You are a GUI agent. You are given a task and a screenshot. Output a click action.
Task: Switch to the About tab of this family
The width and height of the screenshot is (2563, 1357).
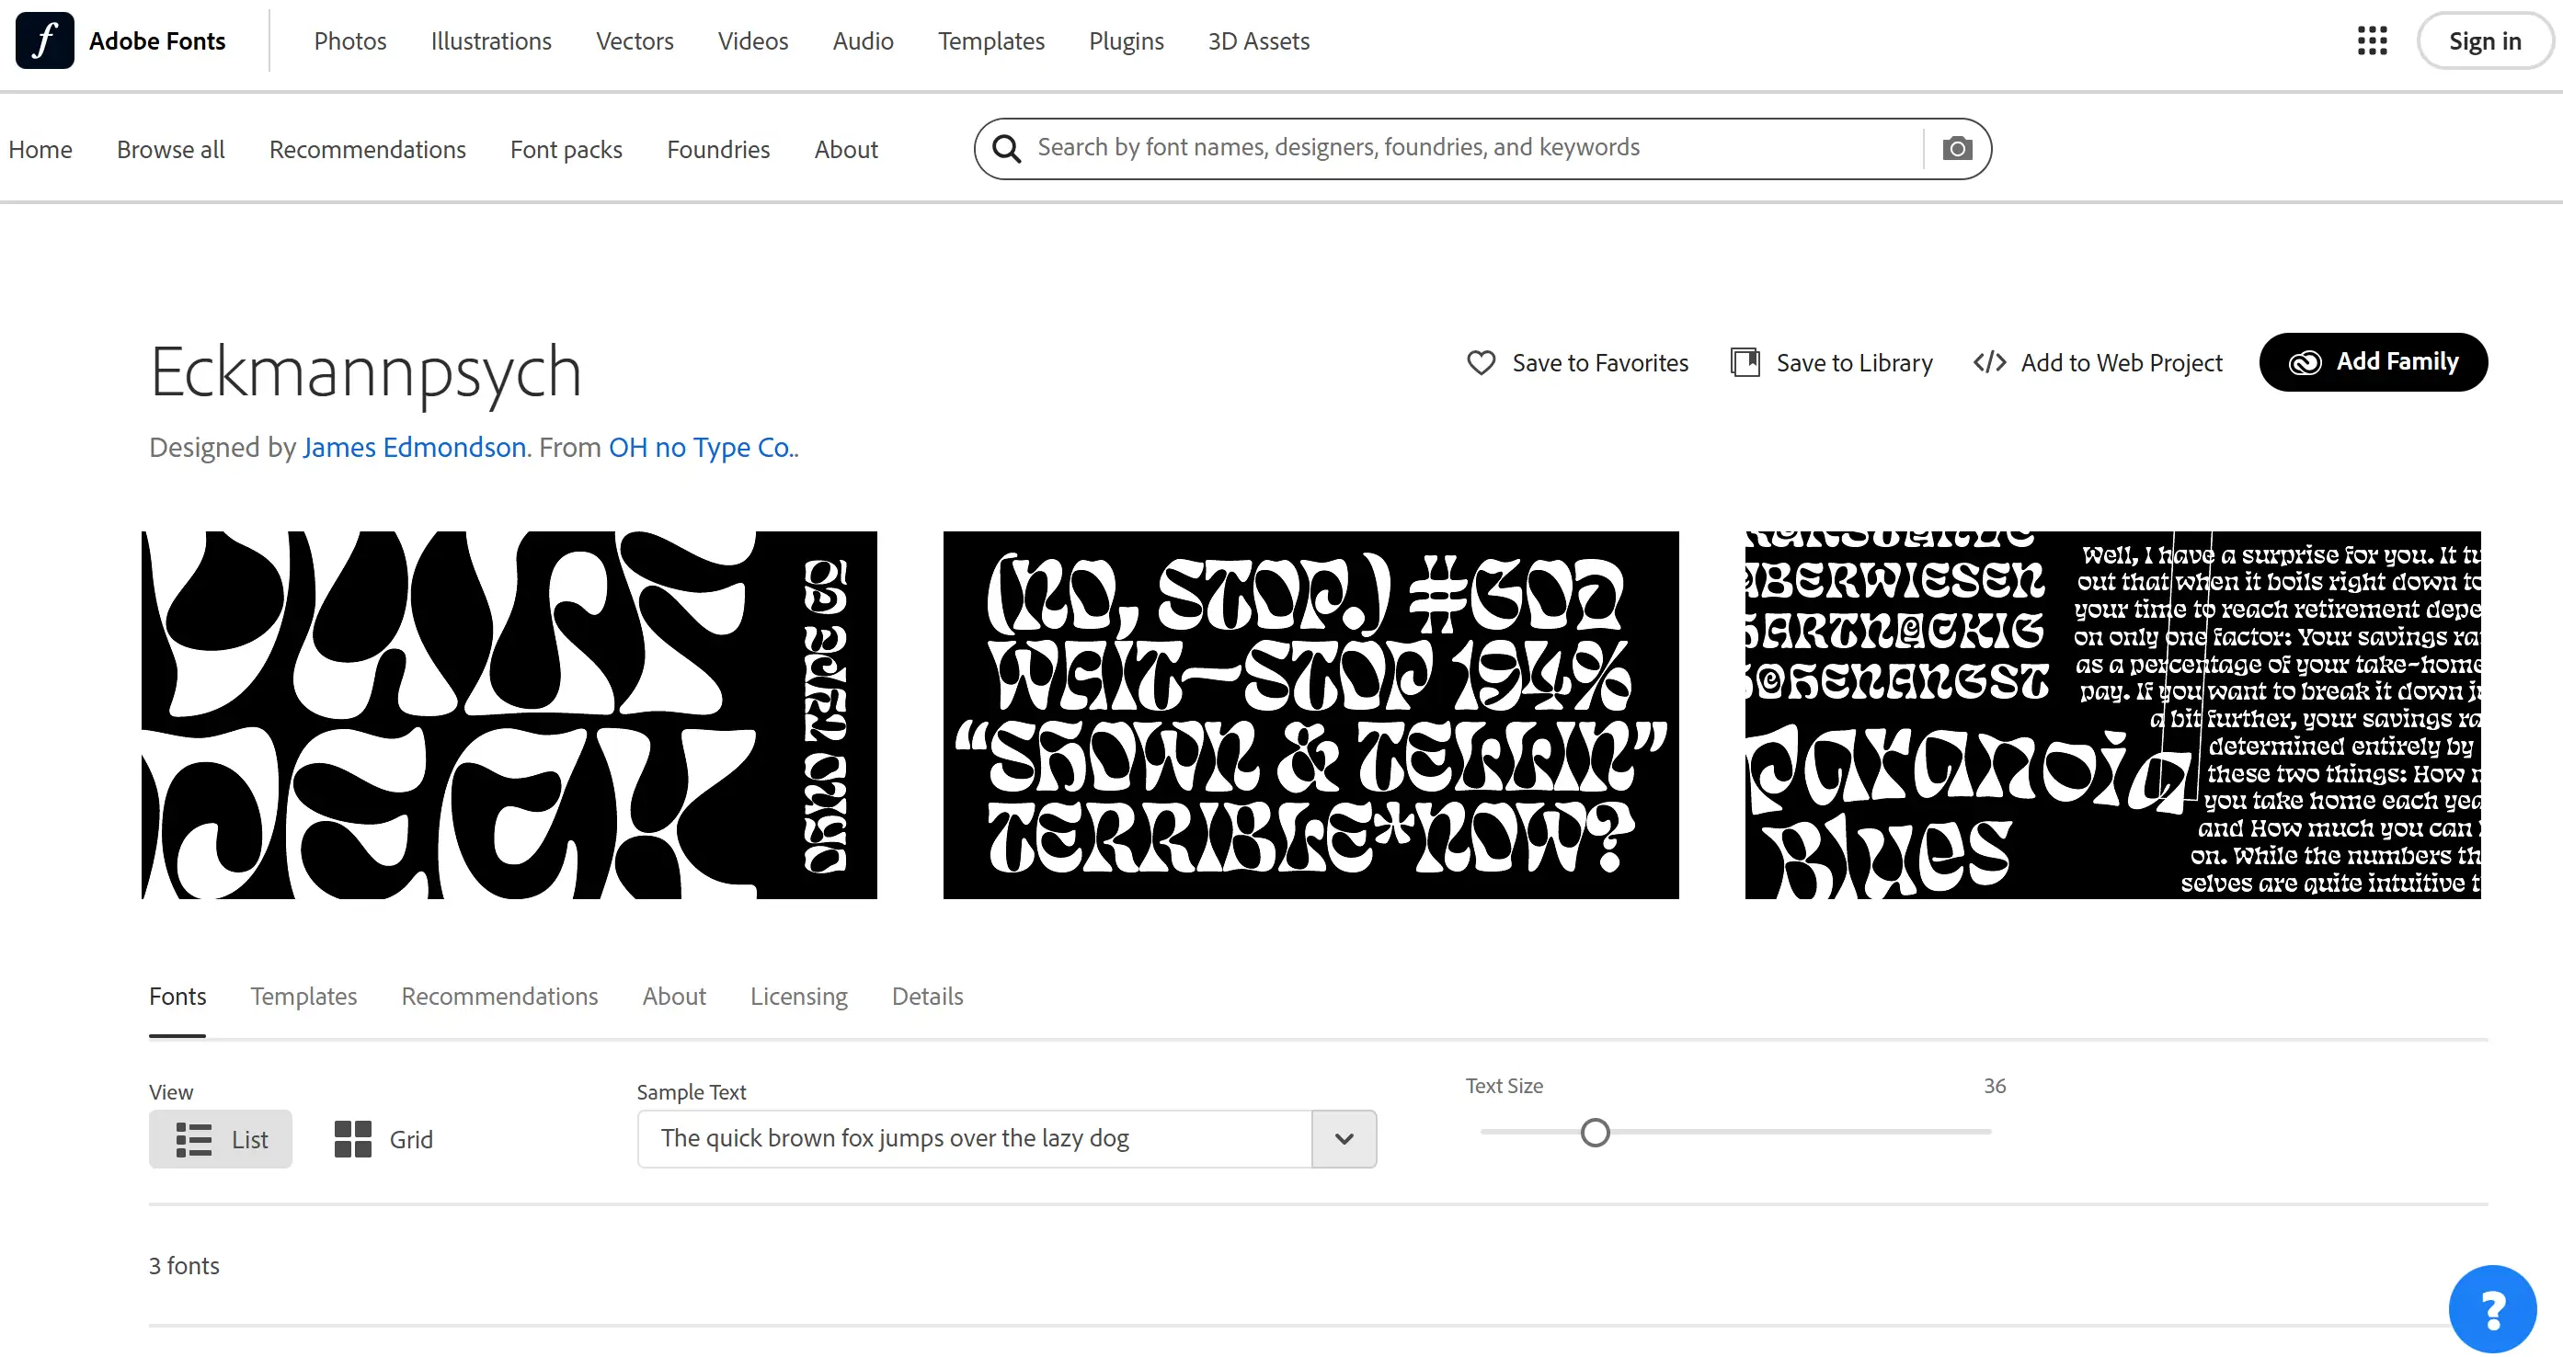[673, 996]
